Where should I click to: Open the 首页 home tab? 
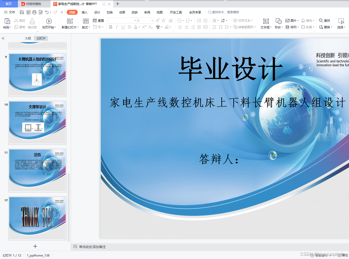(x=8, y=4)
